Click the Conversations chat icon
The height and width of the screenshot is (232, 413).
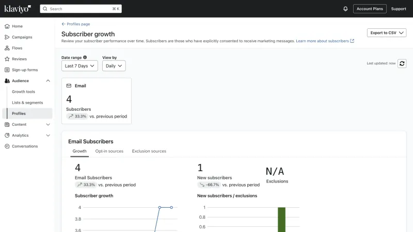(7, 146)
